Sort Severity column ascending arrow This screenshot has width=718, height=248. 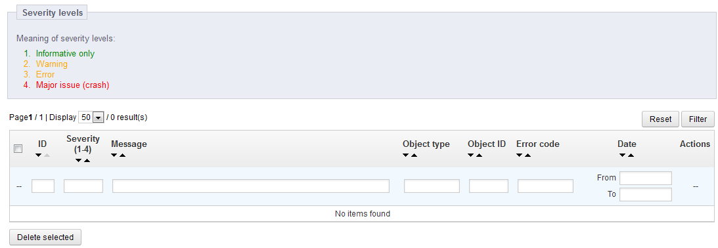(x=87, y=161)
